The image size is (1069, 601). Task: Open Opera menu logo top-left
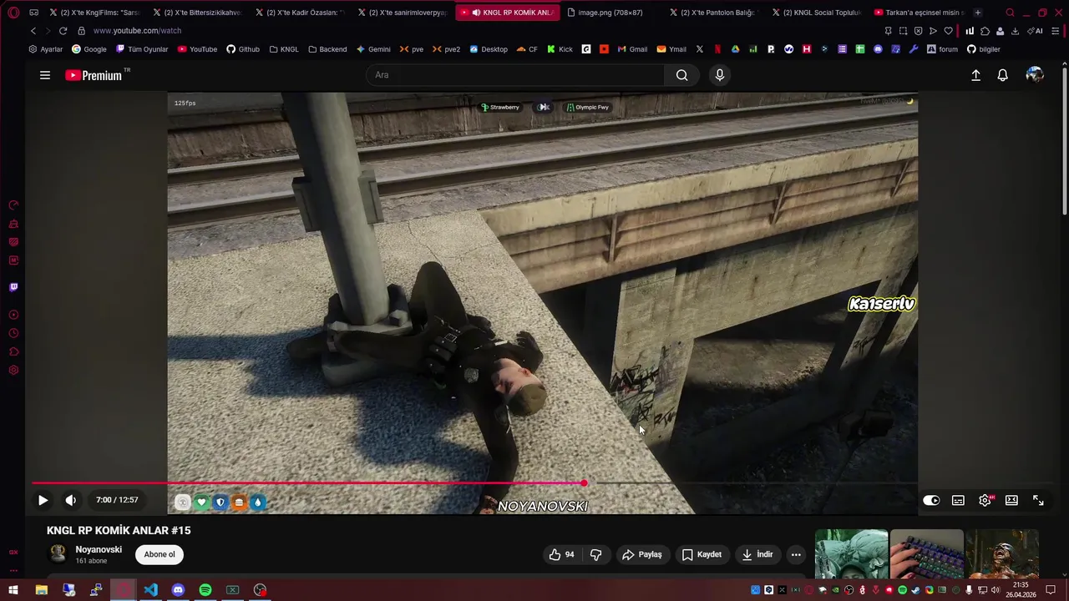click(13, 13)
